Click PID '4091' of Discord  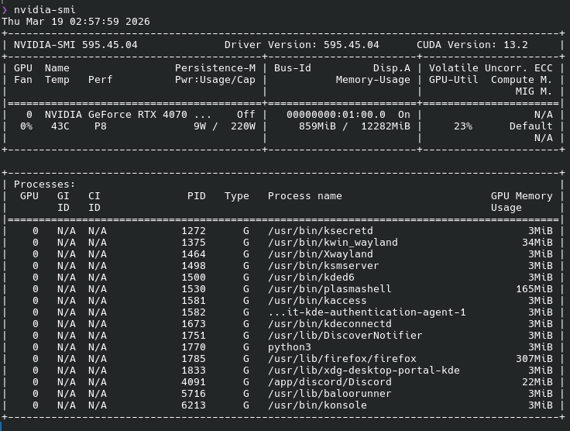click(194, 382)
